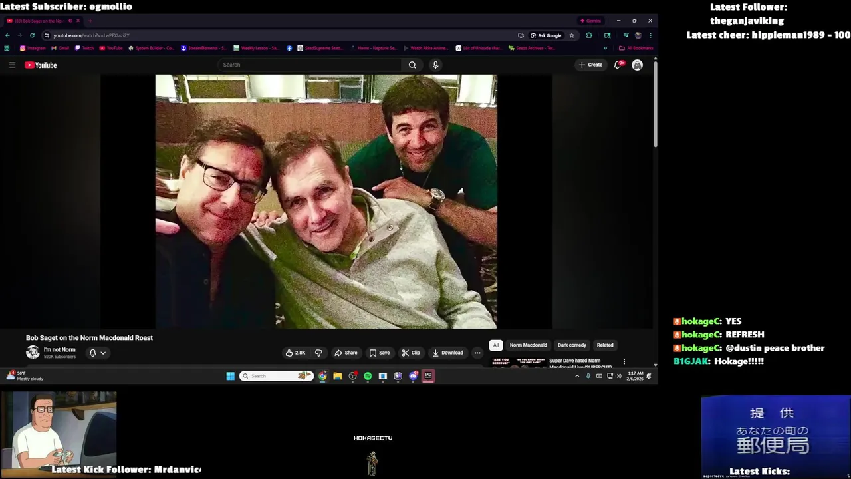Open the Windows Start menu

pos(230,376)
